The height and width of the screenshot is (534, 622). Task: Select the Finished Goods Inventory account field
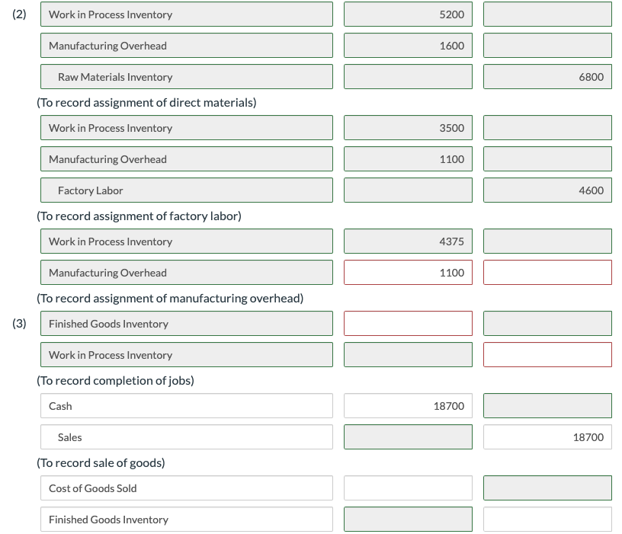(x=186, y=323)
